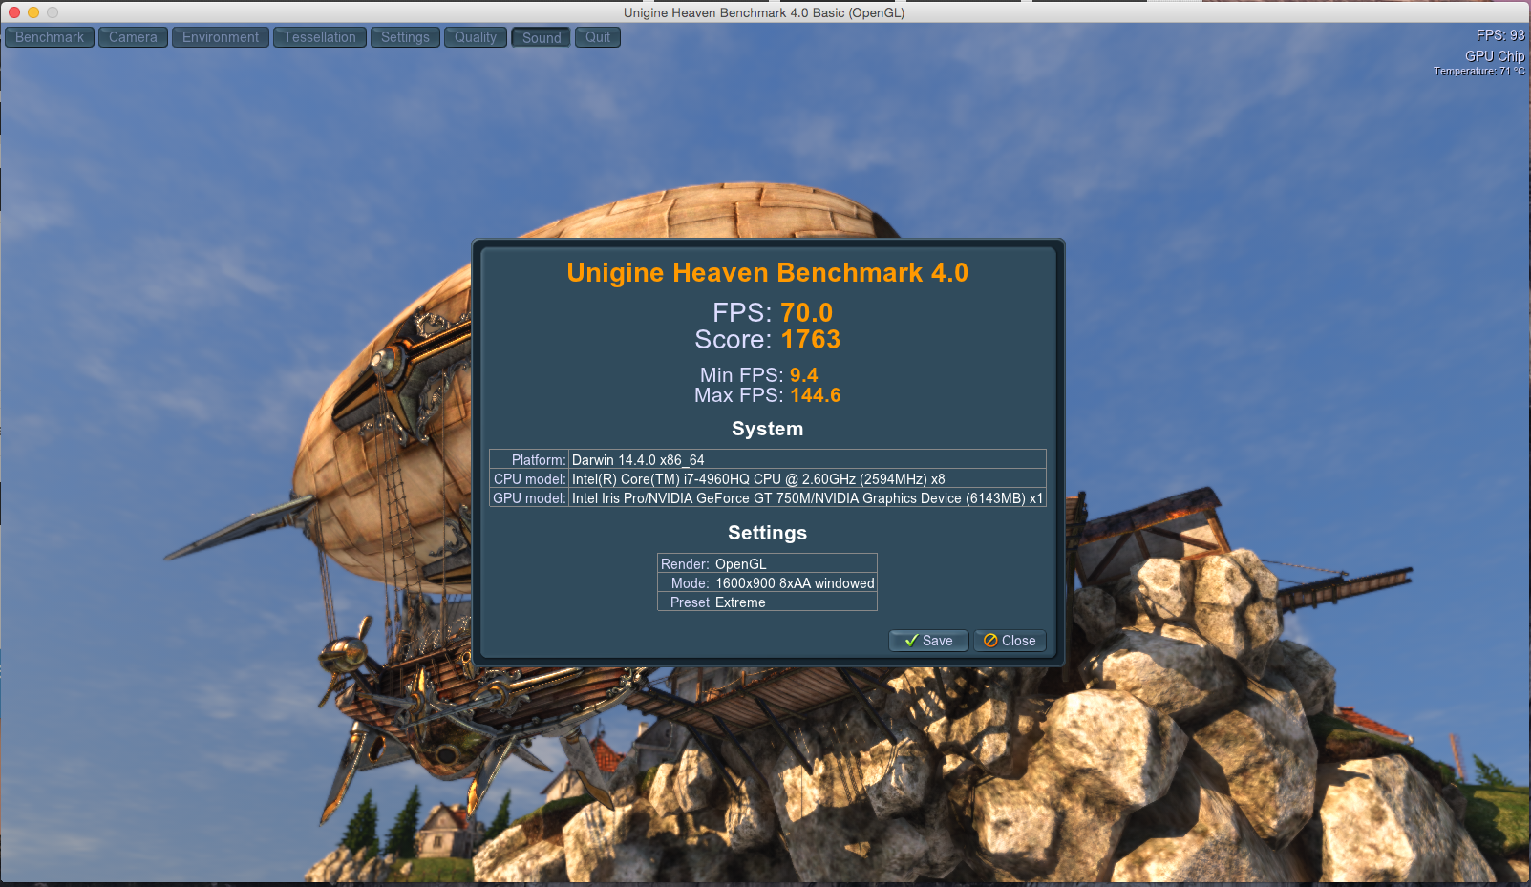Click the red window close button

(x=14, y=12)
